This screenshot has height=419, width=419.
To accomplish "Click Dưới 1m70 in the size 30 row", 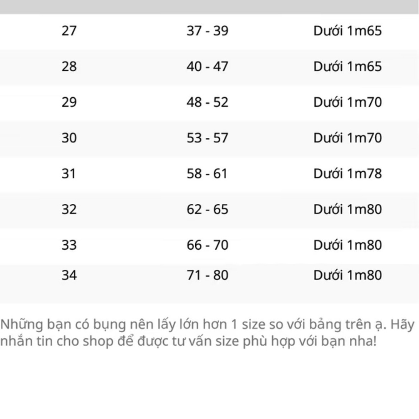I will [347, 138].
